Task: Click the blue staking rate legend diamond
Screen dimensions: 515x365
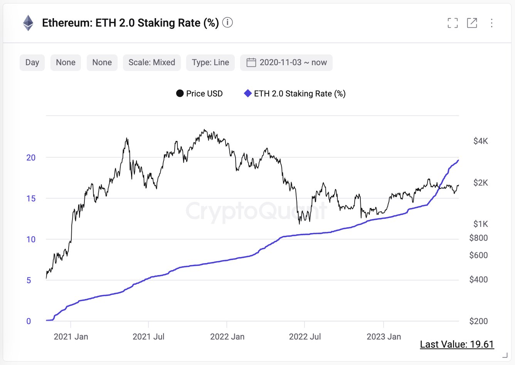Action: pyautogui.click(x=248, y=93)
